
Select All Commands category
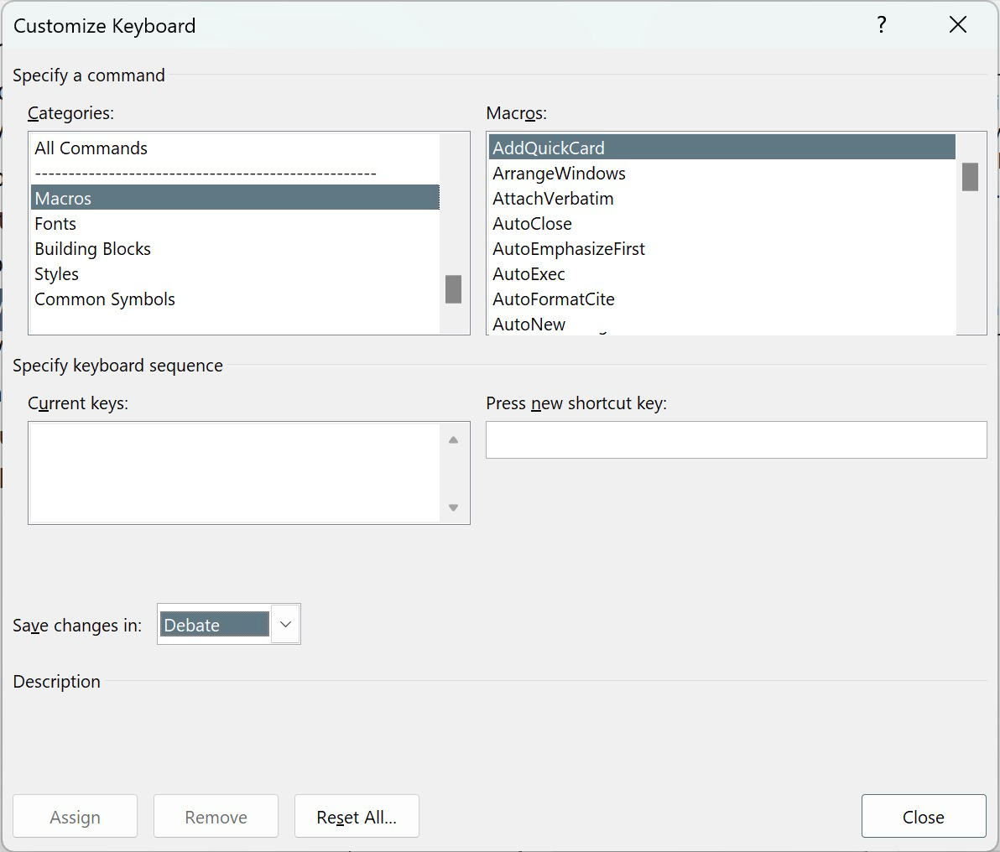91,148
